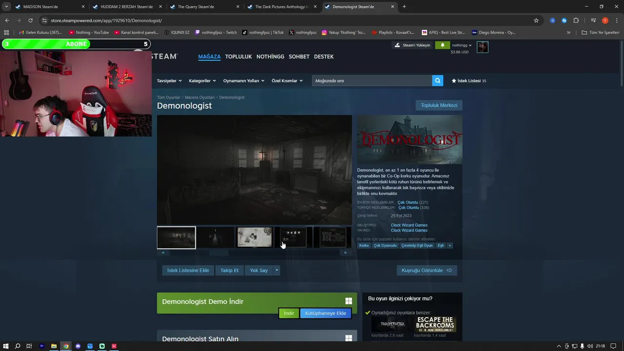624x351 pixels.
Task: Click İstek Listesine Ekle button
Action: [188, 270]
